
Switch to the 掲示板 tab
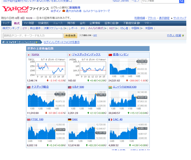click(71, 23)
